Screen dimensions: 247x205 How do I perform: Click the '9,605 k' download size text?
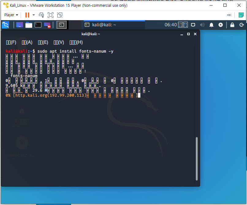[14, 85]
